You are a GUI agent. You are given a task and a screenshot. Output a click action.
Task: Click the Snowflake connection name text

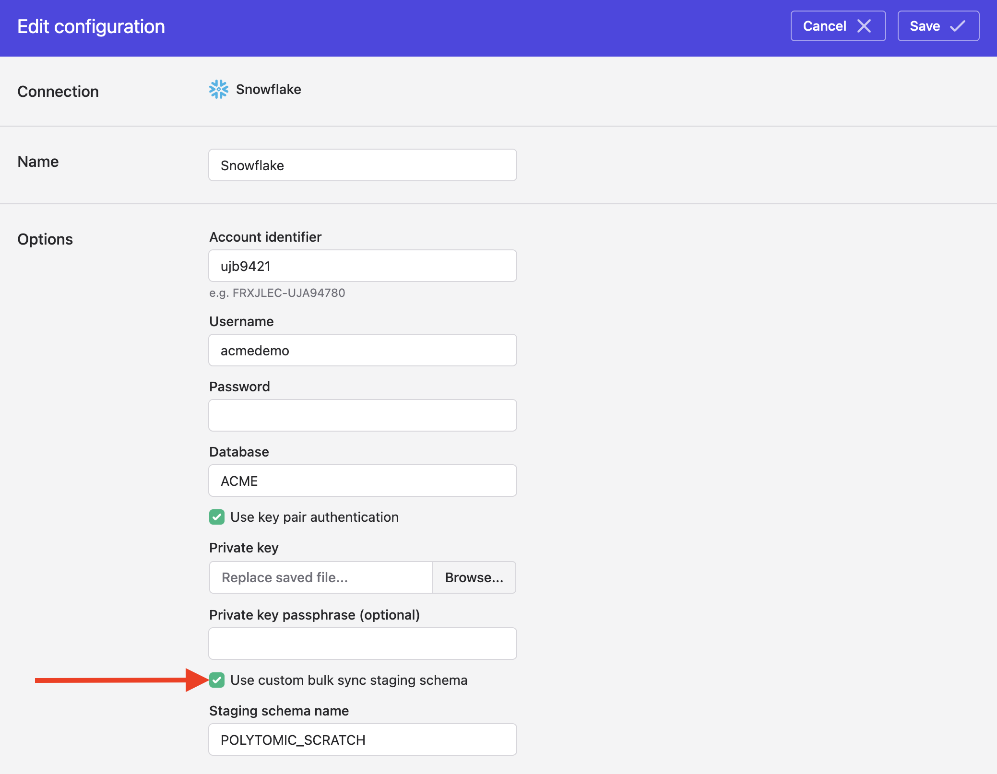coord(269,89)
